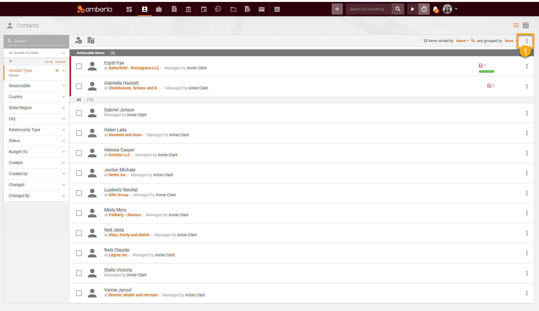Select Gabriel Jonson checkbox

79,113
